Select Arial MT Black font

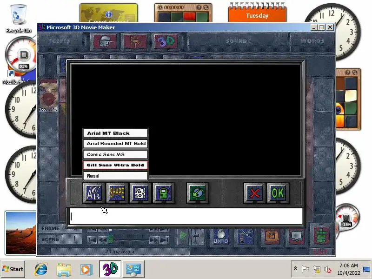tap(115, 133)
